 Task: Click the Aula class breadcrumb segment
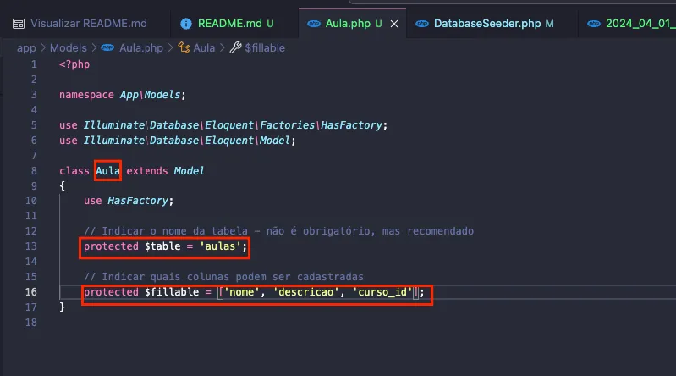click(204, 48)
